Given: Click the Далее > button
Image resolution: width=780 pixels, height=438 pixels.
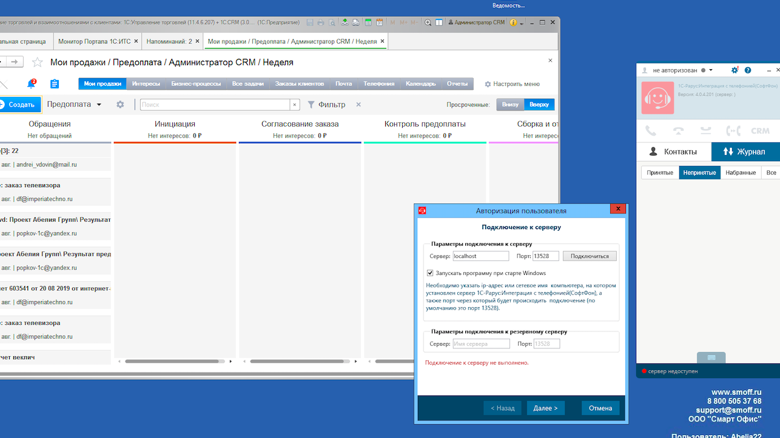Looking at the screenshot, I should point(545,408).
